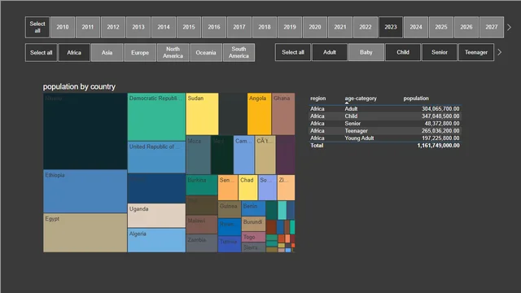Viewport: 521px width, 293px height.
Task: Select all regions in the region slicer
Action: coord(42,52)
